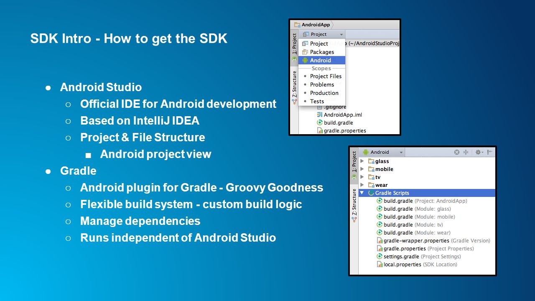Click the AndroidApp breadcrumb folder icon
Screen dimensions: 535x301
pos(297,25)
